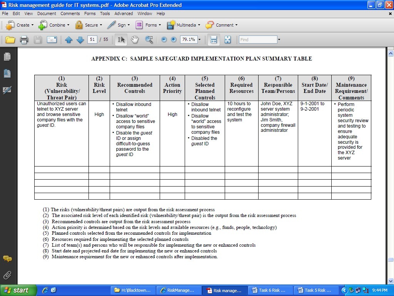Image resolution: width=394 pixels, height=296 pixels.
Task: Select the Hand tool
Action: [135, 40]
